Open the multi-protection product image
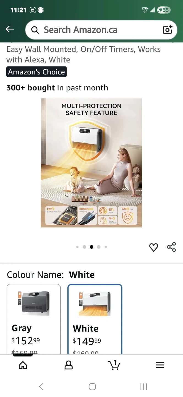The image size is (183, 397). pyautogui.click(x=91, y=163)
